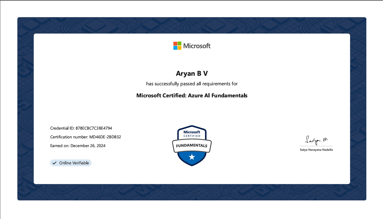The image size is (383, 219).
Task: Click the Microsoft Certified Fundamentals badge
Action: (192, 146)
